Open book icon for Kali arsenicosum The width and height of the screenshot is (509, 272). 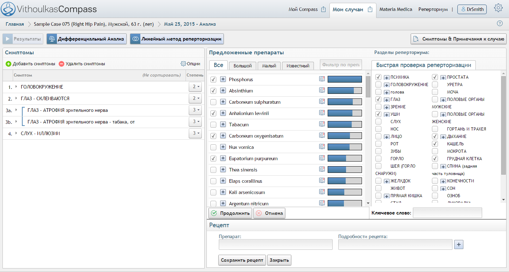pos(322,192)
